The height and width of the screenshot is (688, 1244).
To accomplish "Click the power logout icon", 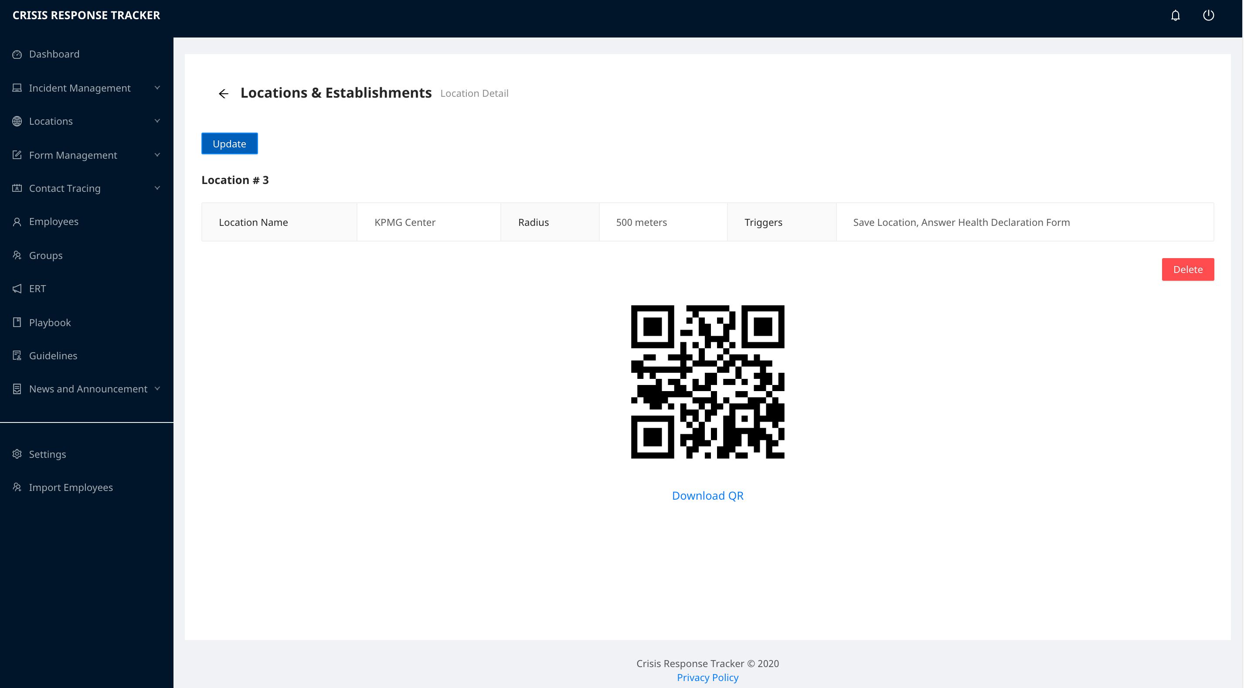I will [1208, 15].
